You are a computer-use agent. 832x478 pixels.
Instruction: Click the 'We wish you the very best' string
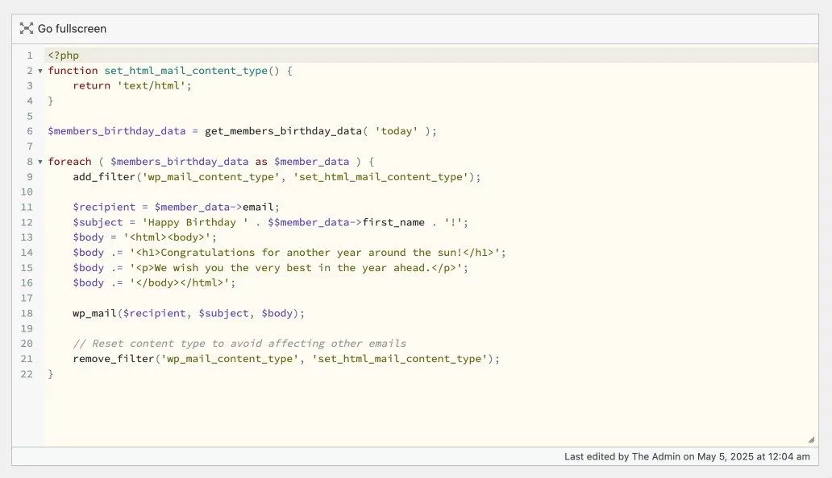[x=296, y=268]
